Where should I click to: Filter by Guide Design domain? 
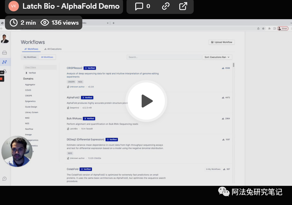(x=31, y=107)
